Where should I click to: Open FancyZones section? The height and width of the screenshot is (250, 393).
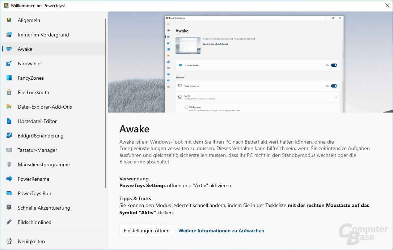pos(54,78)
